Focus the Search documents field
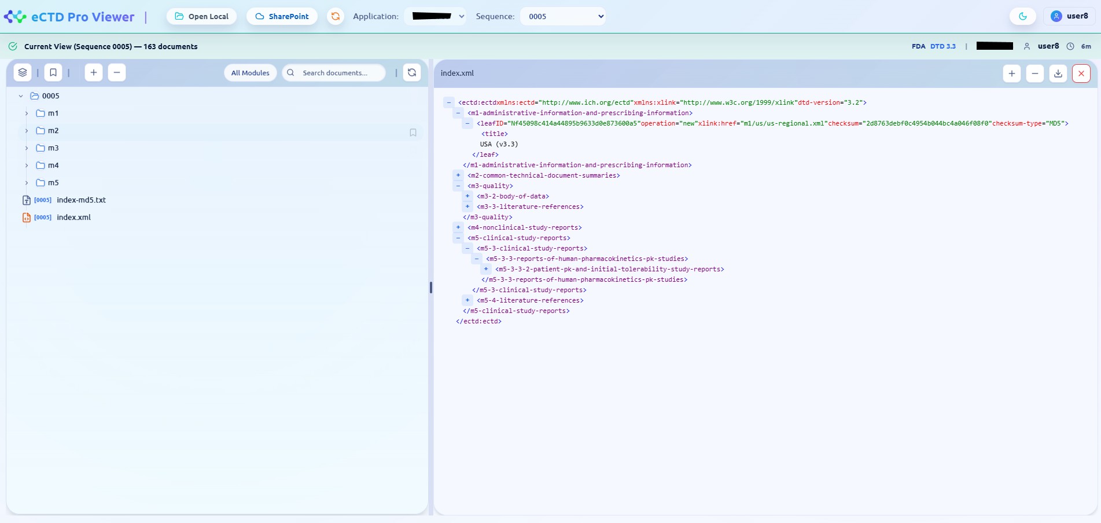The height and width of the screenshot is (523, 1101). click(334, 73)
